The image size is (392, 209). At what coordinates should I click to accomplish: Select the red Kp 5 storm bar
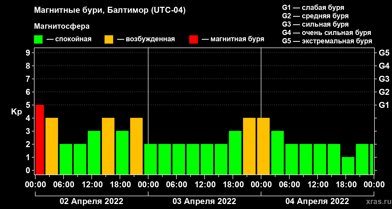click(39, 140)
